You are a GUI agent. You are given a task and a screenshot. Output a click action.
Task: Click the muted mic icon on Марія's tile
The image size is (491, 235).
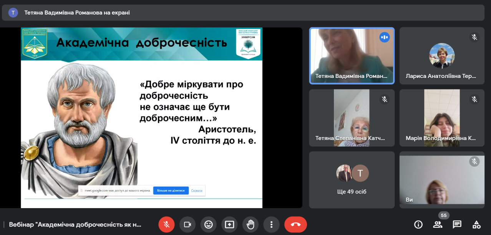pyautogui.click(x=474, y=99)
